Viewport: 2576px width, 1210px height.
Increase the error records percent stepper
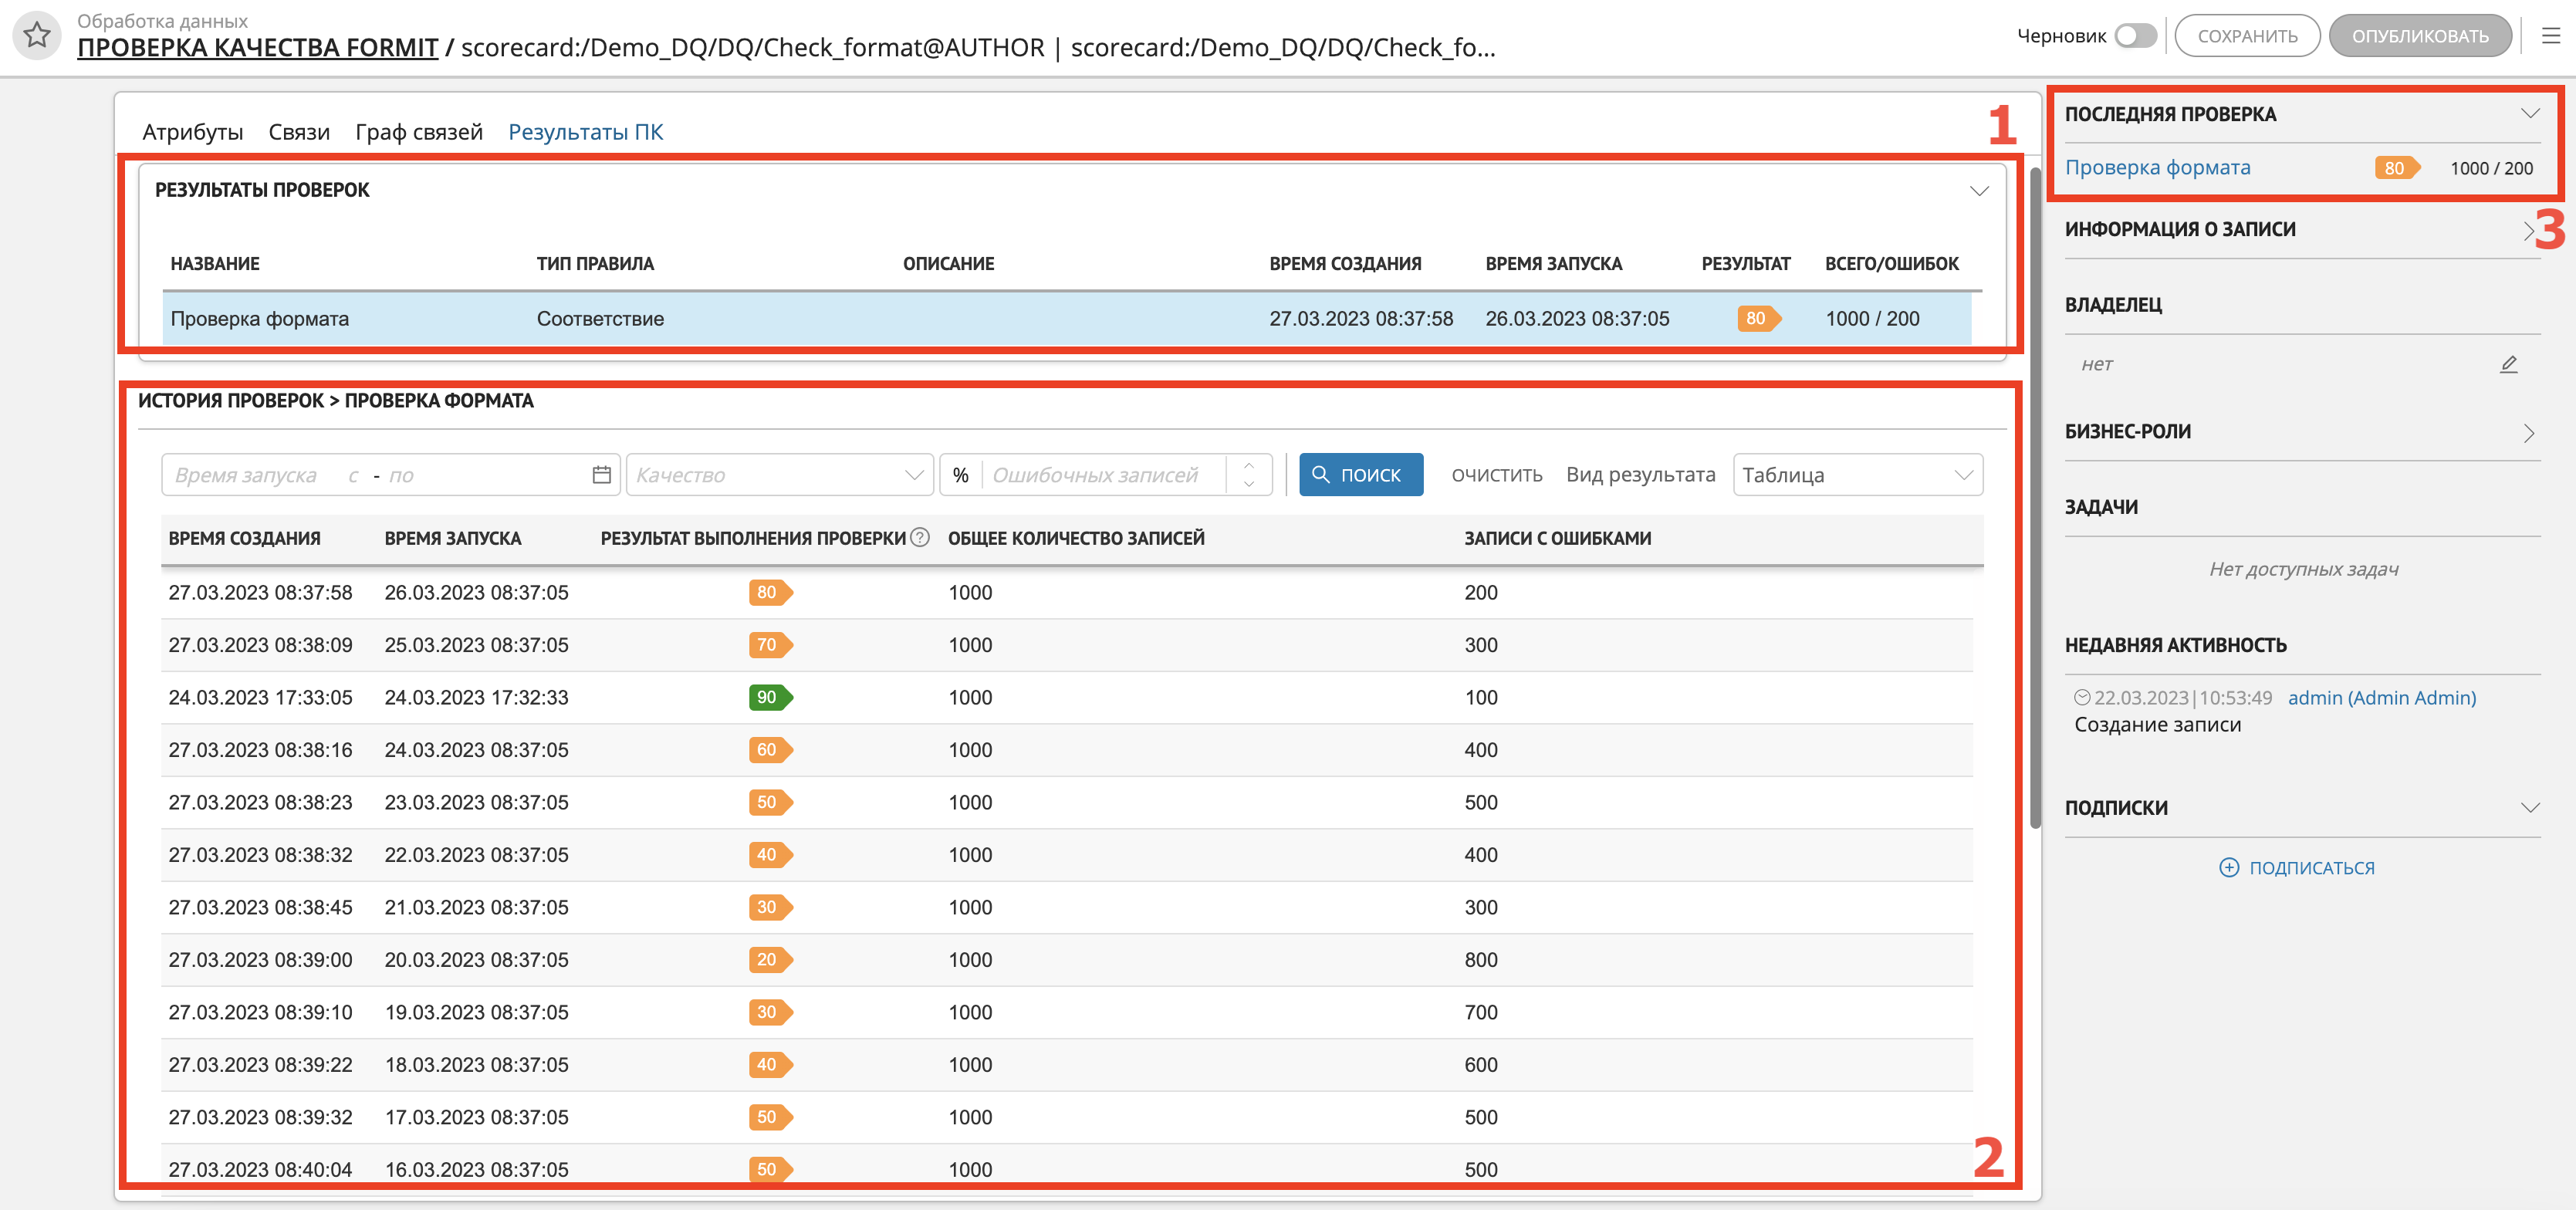pos(1248,465)
